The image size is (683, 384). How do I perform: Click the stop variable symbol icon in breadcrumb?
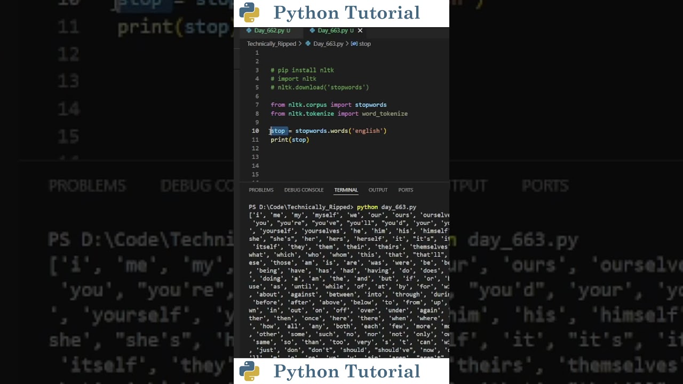click(354, 44)
